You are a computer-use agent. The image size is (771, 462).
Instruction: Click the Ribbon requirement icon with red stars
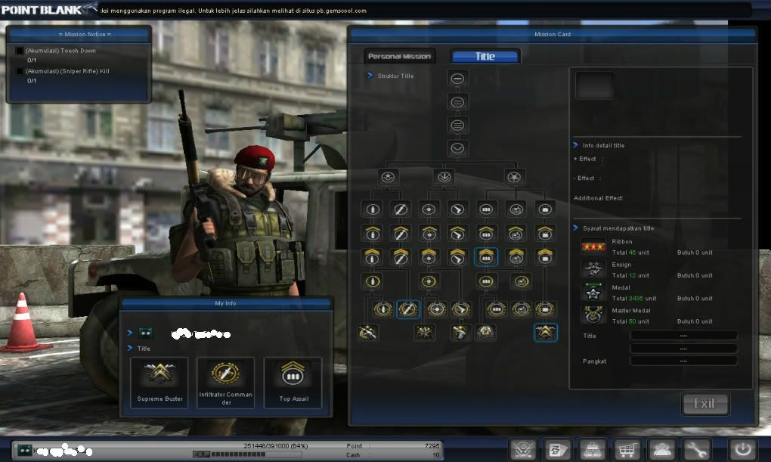(x=593, y=247)
